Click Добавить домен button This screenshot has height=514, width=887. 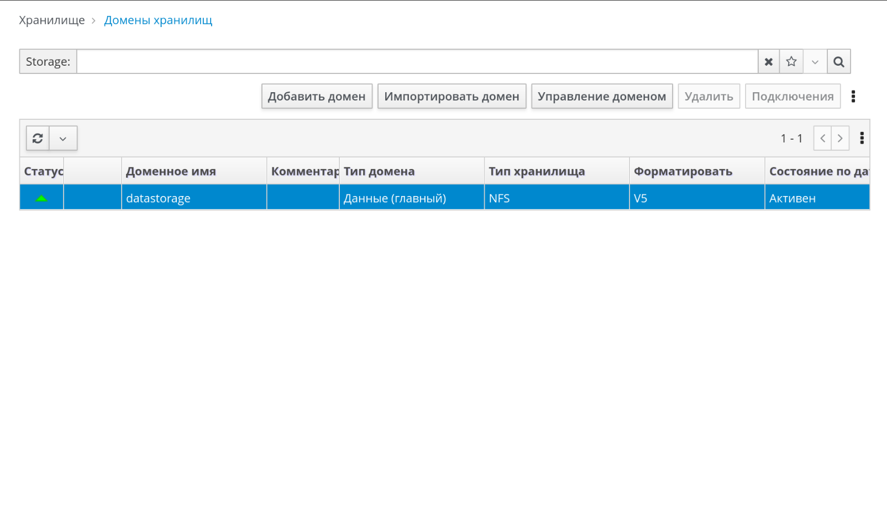click(317, 97)
